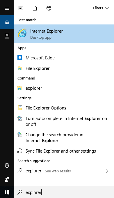Open File Explorer app result
114x198 pixels.
pyautogui.click(x=64, y=68)
